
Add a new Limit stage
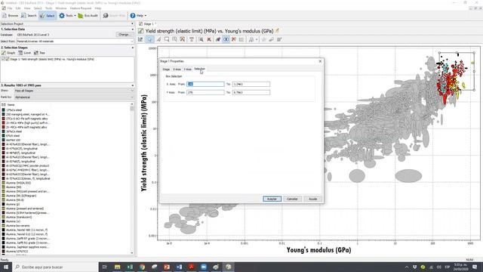(25, 53)
